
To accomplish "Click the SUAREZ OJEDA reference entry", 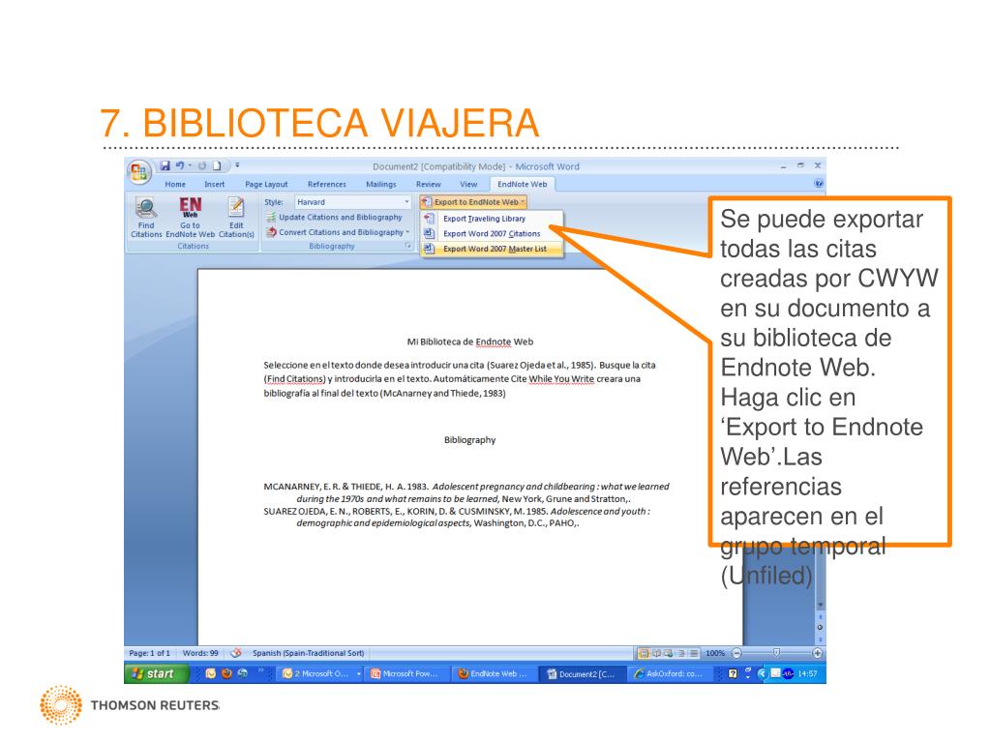I will tap(457, 517).
